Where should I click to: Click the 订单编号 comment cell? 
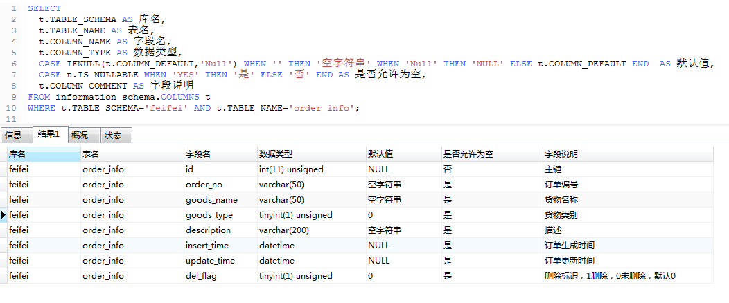(628, 185)
